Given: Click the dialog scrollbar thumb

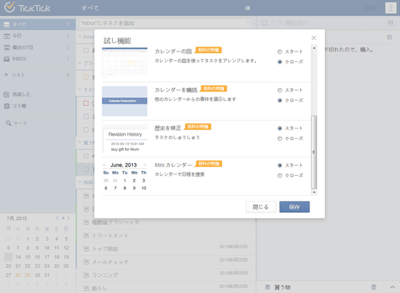Looking at the screenshot, I should [314, 152].
